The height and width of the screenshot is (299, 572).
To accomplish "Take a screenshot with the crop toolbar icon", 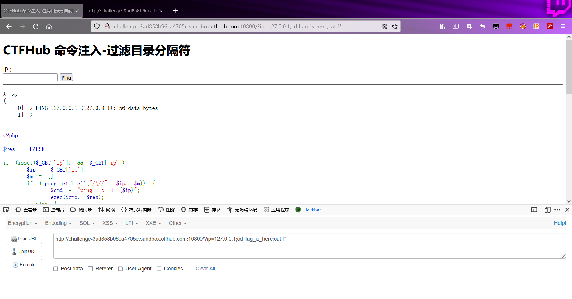I will coord(469,26).
